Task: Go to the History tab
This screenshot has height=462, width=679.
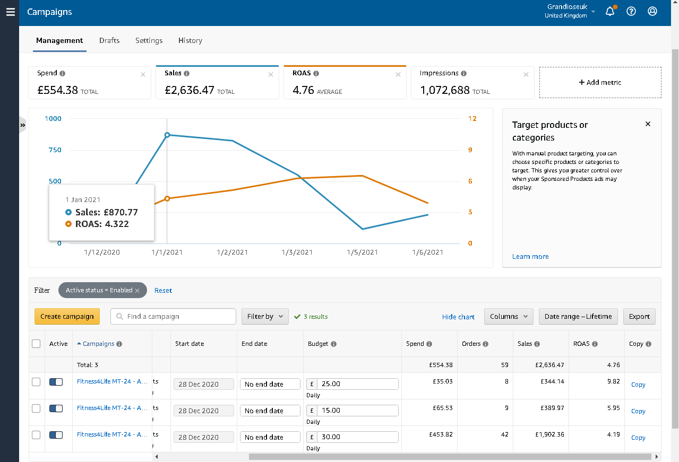Action: click(x=190, y=40)
